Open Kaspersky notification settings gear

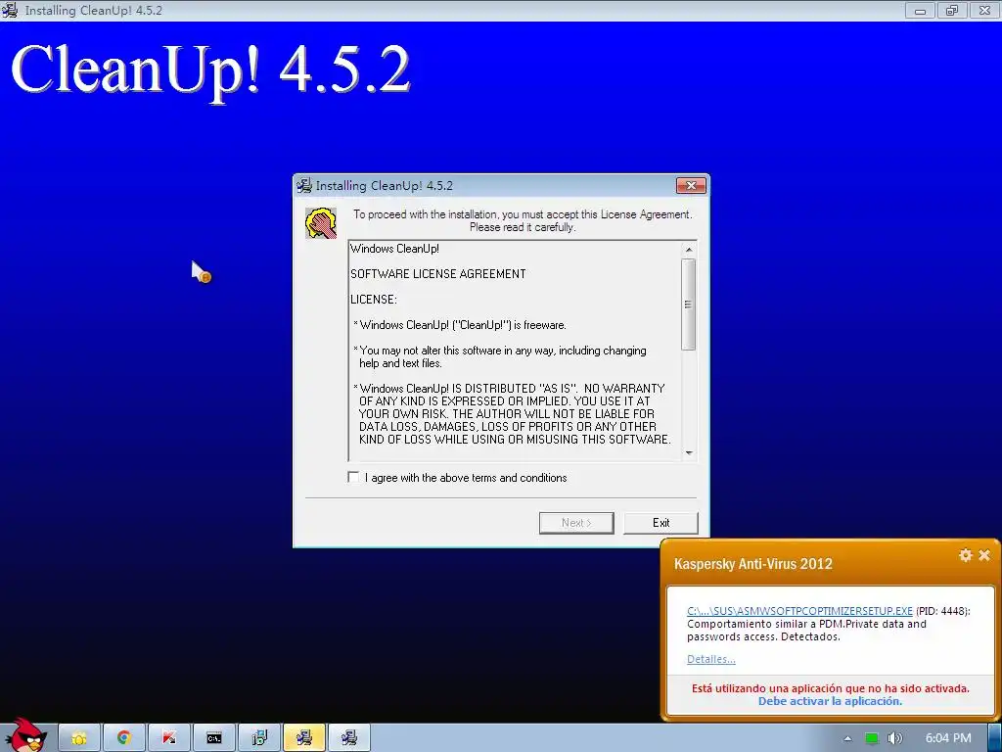point(965,555)
